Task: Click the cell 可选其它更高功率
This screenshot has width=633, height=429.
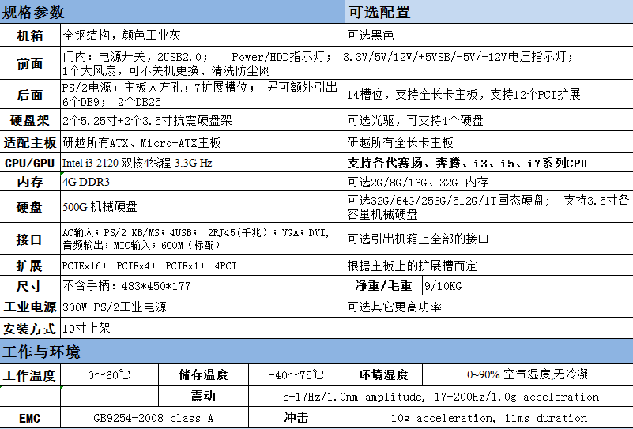Action: (x=489, y=307)
